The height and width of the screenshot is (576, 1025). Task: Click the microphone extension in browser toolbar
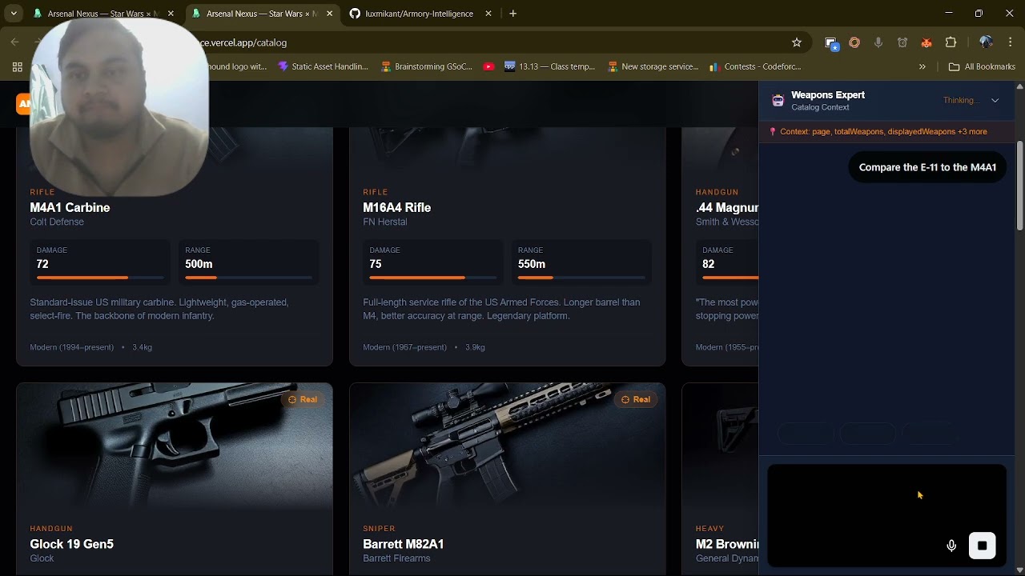coord(878,42)
